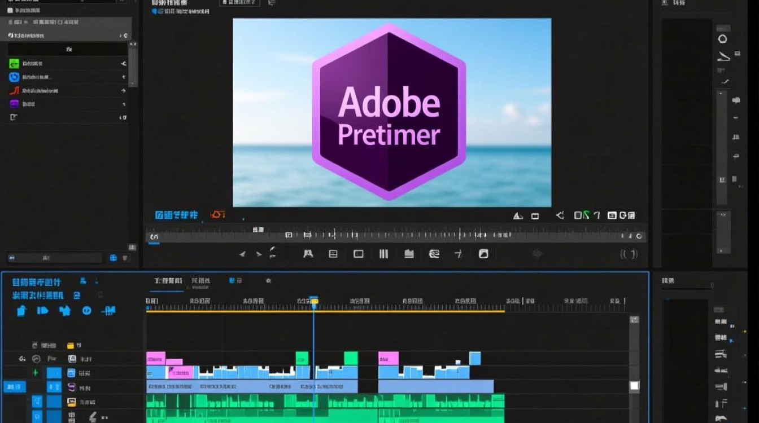Select the red icon item in project list

point(14,90)
